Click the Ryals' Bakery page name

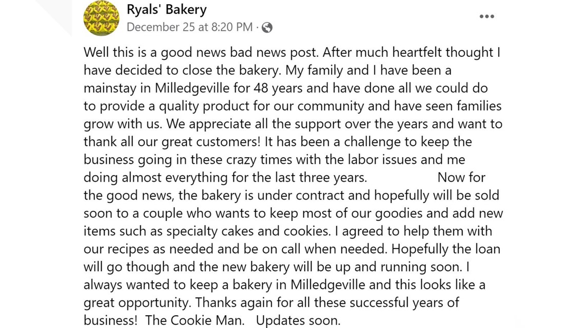pos(166,9)
